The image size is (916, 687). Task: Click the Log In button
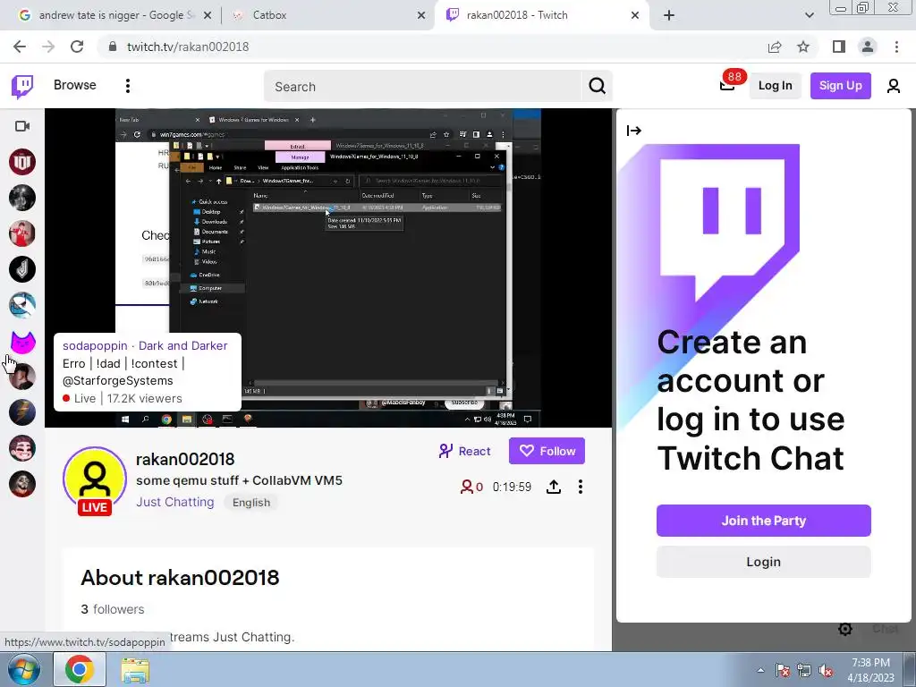776,85
